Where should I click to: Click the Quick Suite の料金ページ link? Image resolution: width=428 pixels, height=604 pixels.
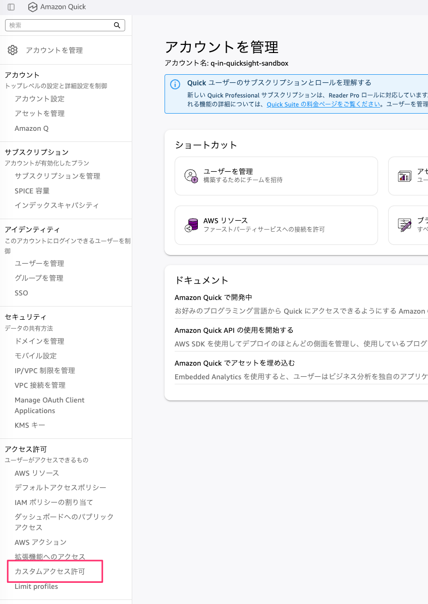324,105
